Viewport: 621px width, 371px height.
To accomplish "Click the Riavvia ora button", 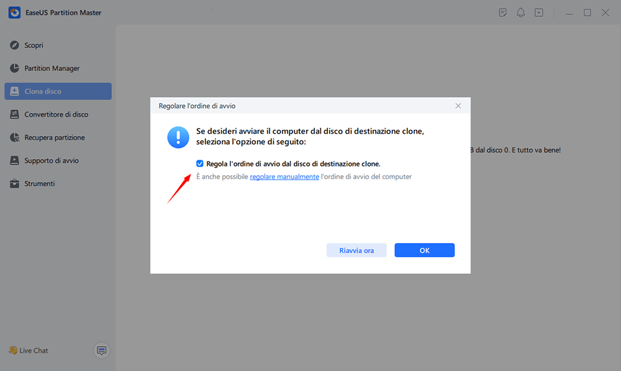I will click(356, 250).
